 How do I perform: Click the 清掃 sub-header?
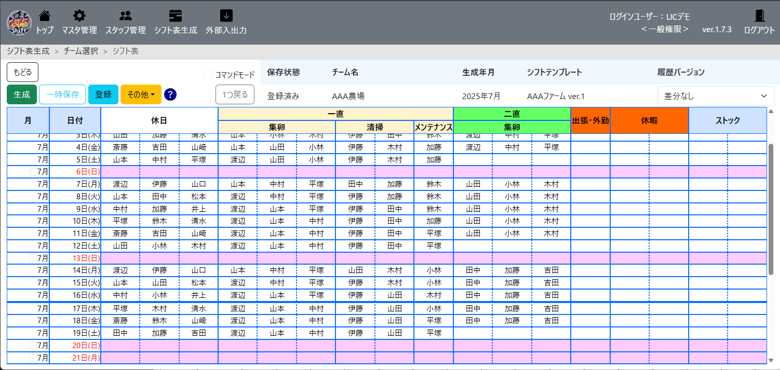pos(374,127)
